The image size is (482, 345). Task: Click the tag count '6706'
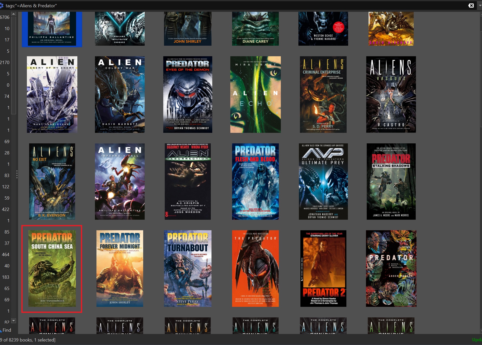[x=5, y=17]
